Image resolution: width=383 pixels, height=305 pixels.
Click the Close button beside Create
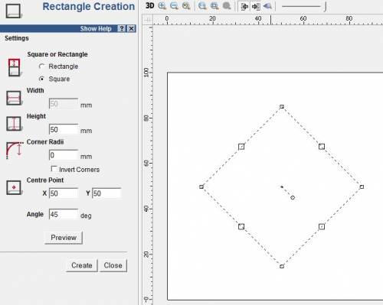click(113, 265)
